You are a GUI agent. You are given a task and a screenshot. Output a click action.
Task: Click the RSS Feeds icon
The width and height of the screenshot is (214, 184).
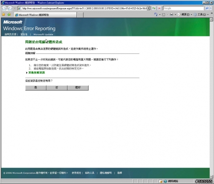(164, 15)
